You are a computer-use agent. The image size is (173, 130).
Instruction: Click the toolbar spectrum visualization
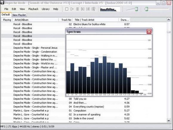pyautogui.click(x=110, y=9)
